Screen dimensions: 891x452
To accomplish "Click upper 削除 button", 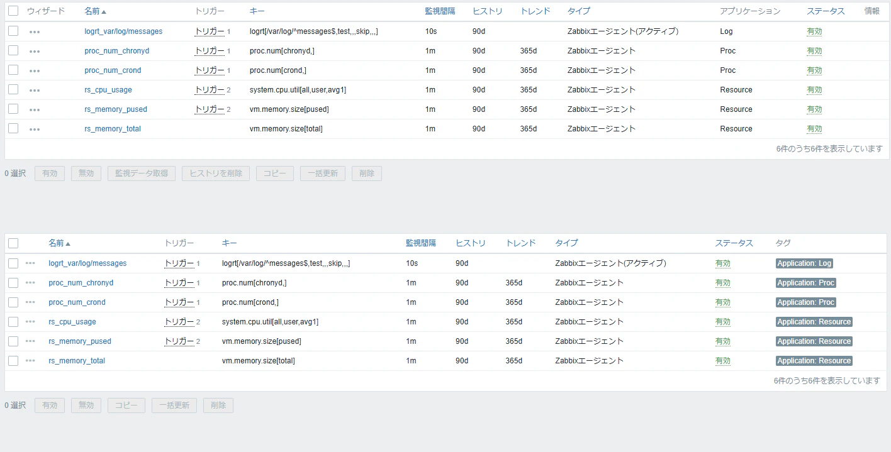I will pos(367,174).
